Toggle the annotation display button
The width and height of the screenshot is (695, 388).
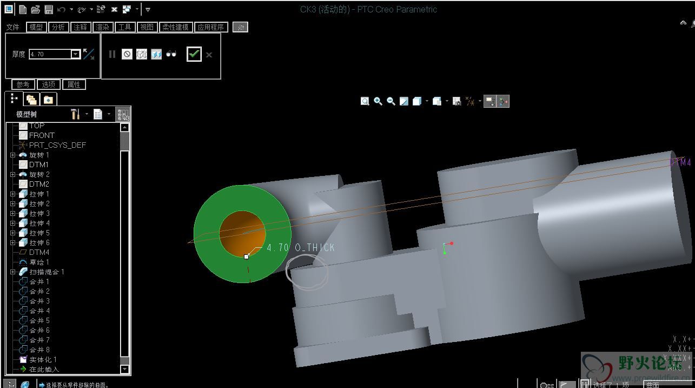[489, 101]
